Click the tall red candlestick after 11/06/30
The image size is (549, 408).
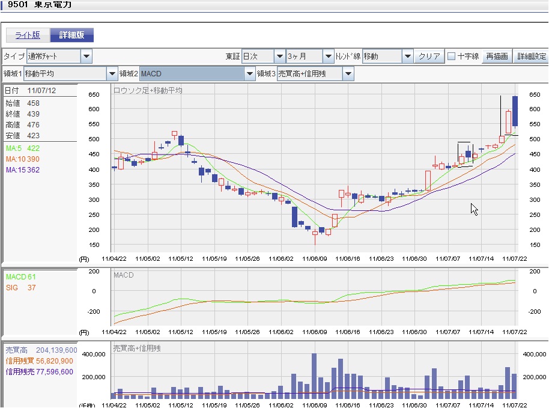(x=428, y=180)
